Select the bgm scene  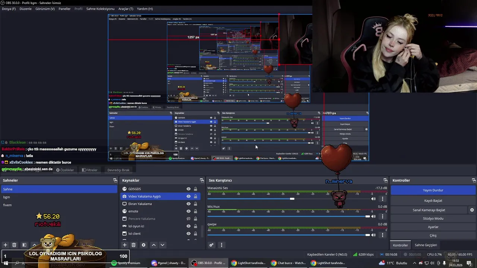[x=59, y=197]
